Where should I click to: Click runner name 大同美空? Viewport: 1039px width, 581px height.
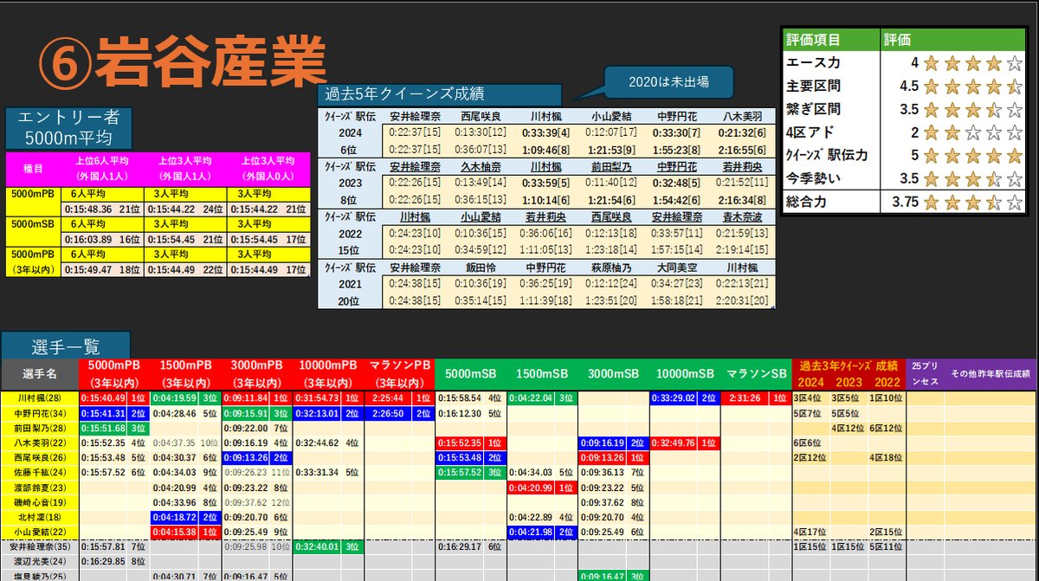point(676,267)
